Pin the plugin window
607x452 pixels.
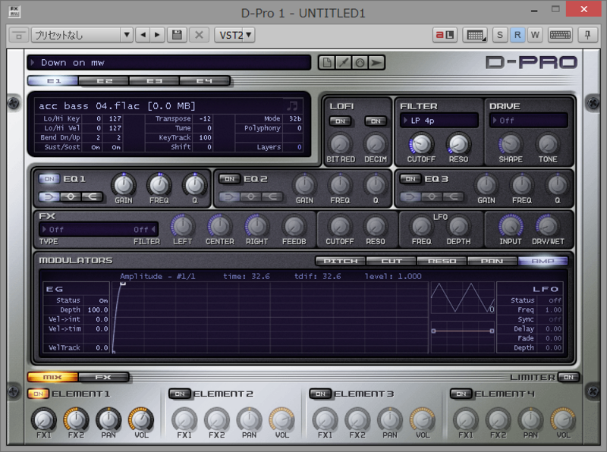pyautogui.click(x=587, y=35)
